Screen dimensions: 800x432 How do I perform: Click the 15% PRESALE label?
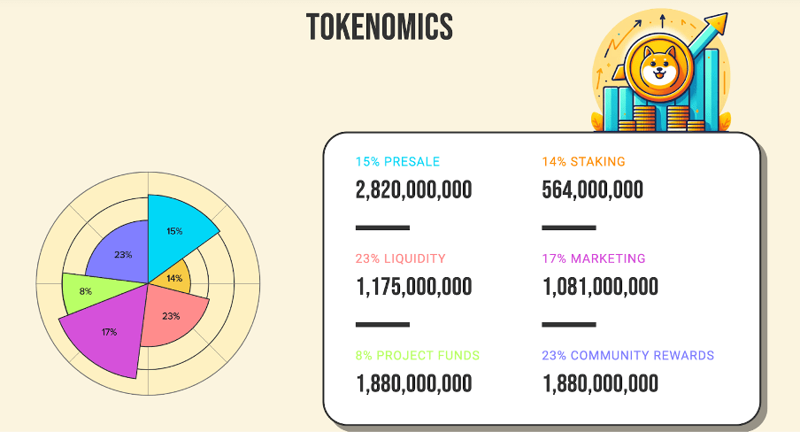click(397, 161)
